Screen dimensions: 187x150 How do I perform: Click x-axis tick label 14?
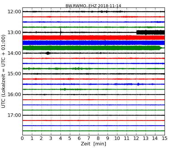tap(155, 138)
